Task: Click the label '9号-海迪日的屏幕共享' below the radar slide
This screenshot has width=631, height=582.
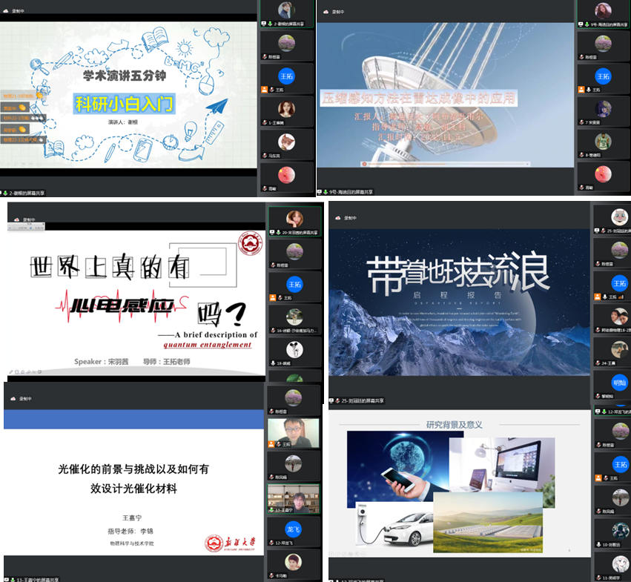Action: pyautogui.click(x=351, y=192)
